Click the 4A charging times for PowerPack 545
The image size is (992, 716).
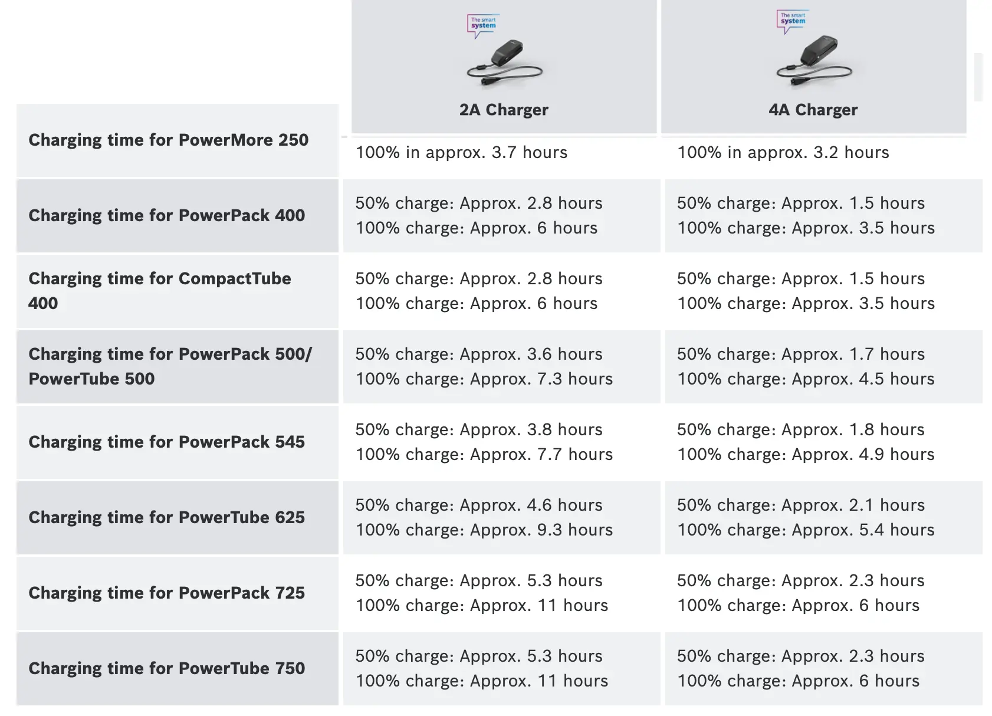806,442
